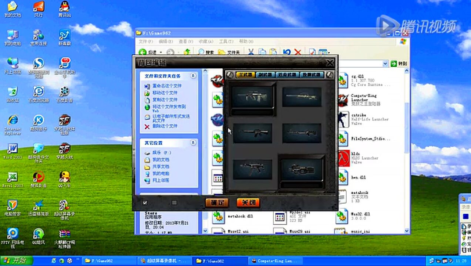Click the task pane scroll-down arrow
Viewport: 471px width, 266px height.
tap(205, 231)
